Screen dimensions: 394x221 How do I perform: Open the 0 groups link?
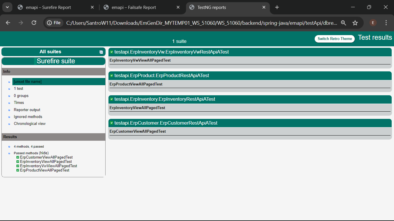click(x=21, y=96)
